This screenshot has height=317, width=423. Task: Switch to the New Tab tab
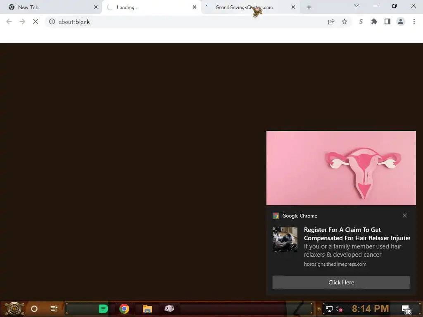point(51,7)
